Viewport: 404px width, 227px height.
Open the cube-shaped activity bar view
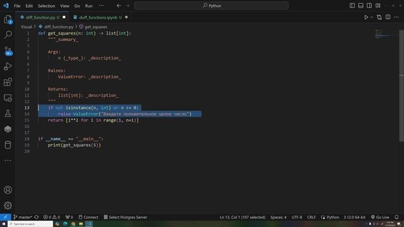(x=8, y=129)
